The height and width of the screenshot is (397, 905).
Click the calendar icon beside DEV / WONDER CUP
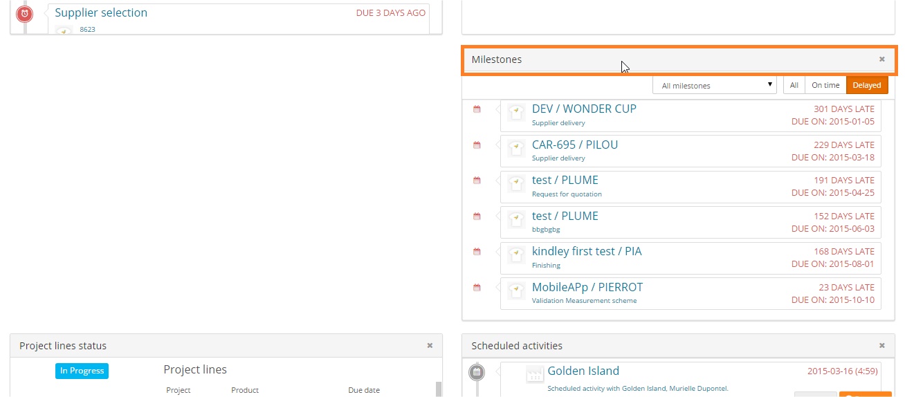pyautogui.click(x=477, y=109)
